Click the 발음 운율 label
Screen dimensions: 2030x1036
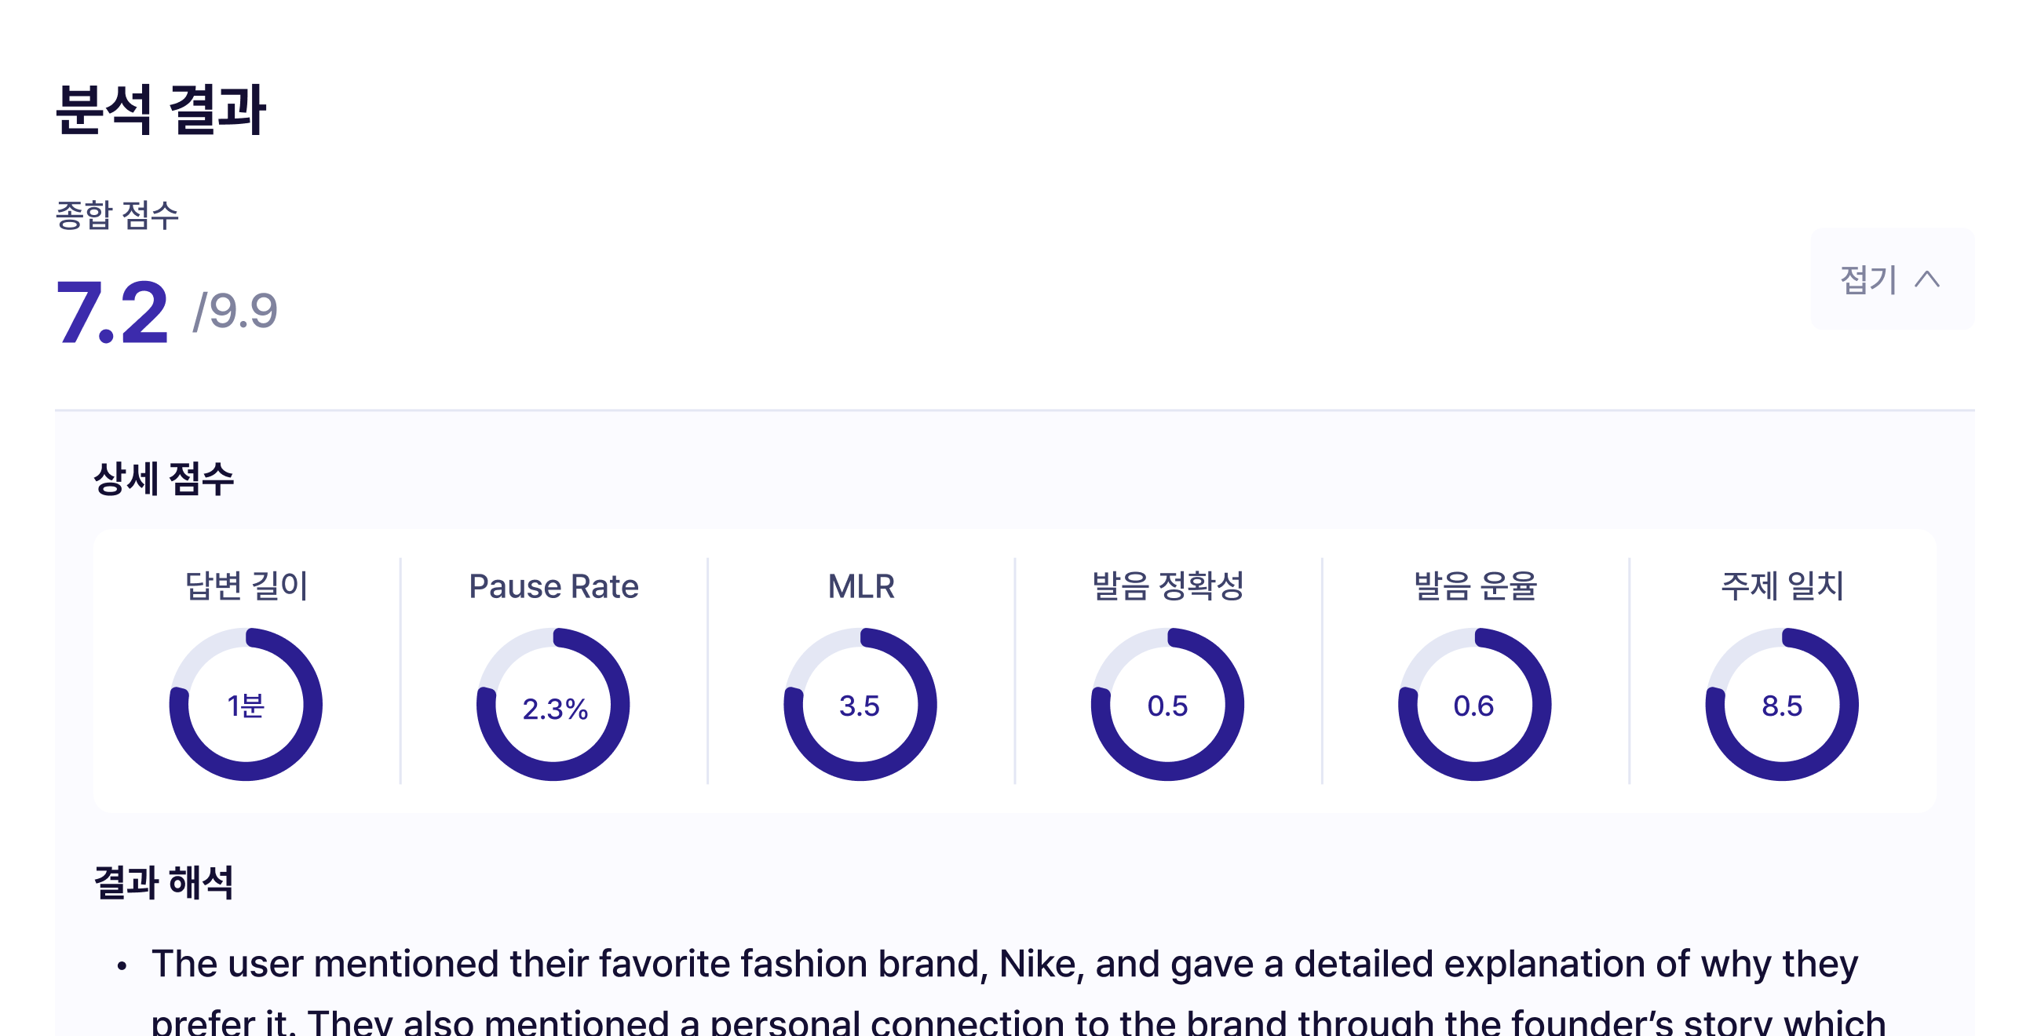tap(1474, 586)
